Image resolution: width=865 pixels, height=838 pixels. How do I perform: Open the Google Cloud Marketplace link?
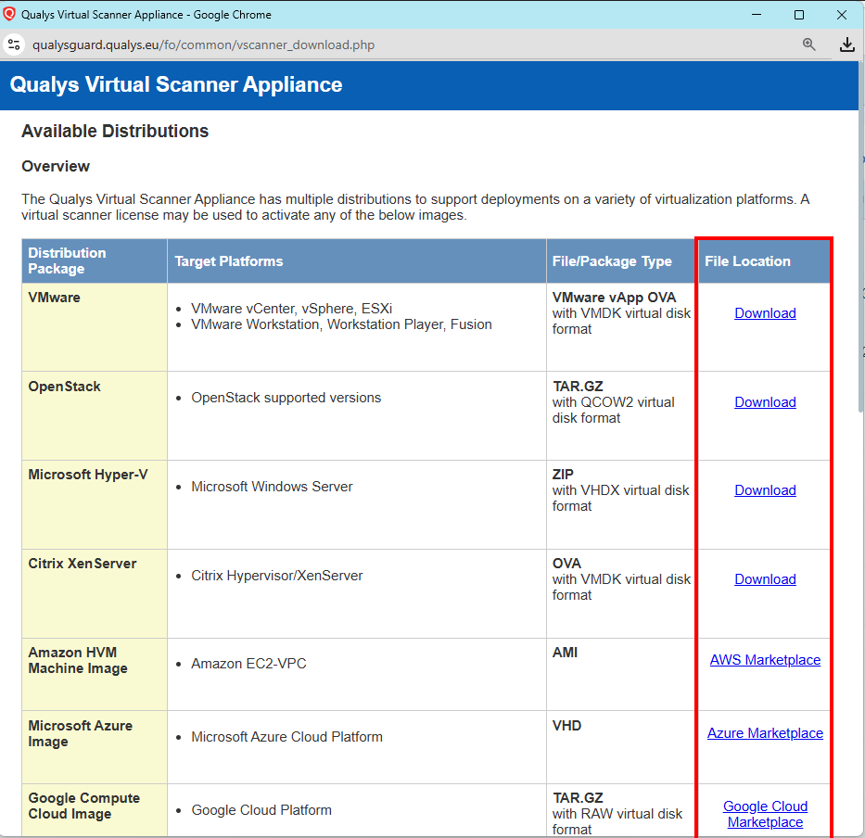coord(765,814)
